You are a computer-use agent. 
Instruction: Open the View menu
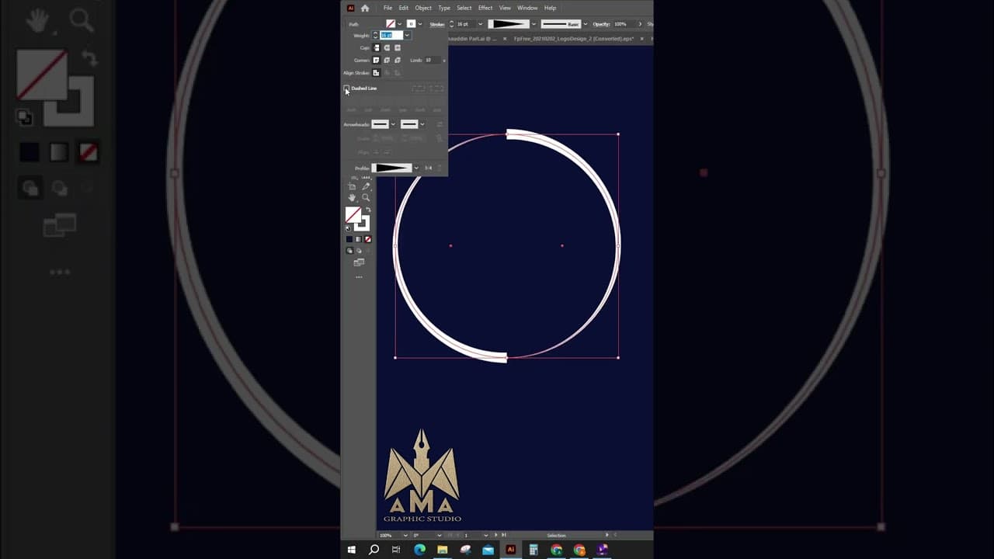tap(505, 8)
